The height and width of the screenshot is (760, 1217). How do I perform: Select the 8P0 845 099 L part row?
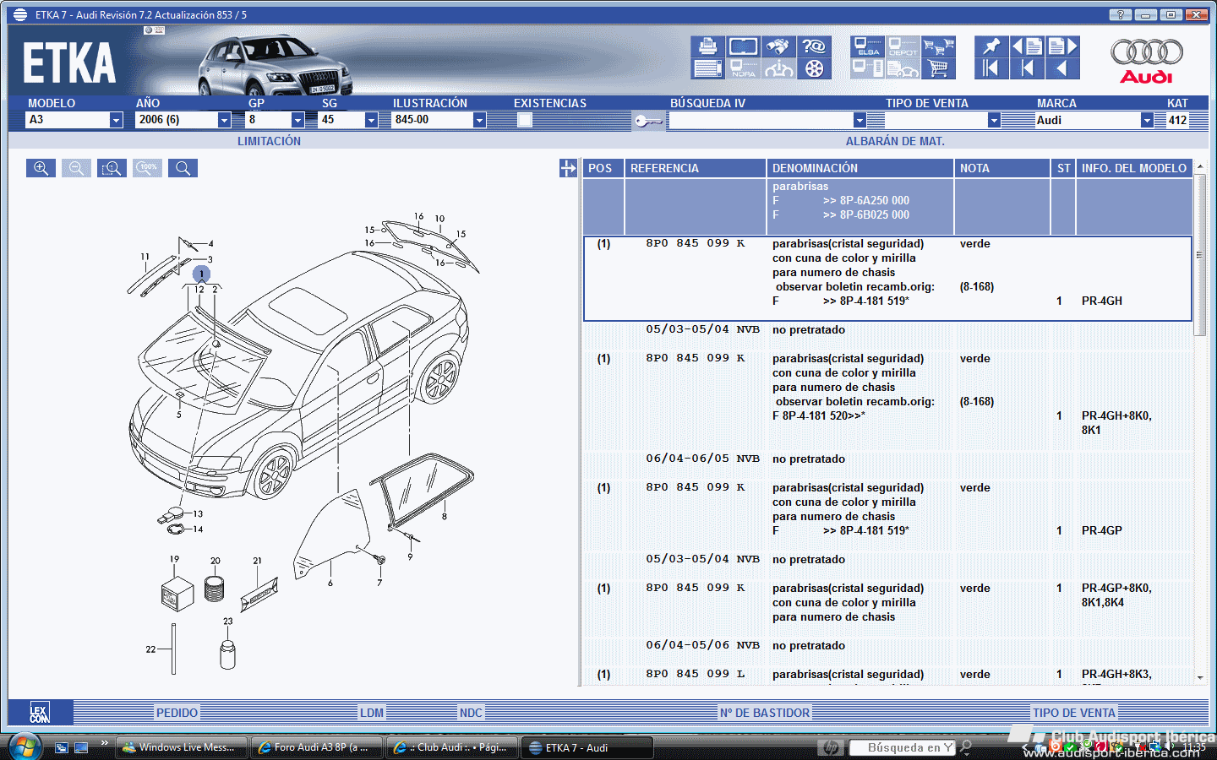(x=887, y=675)
